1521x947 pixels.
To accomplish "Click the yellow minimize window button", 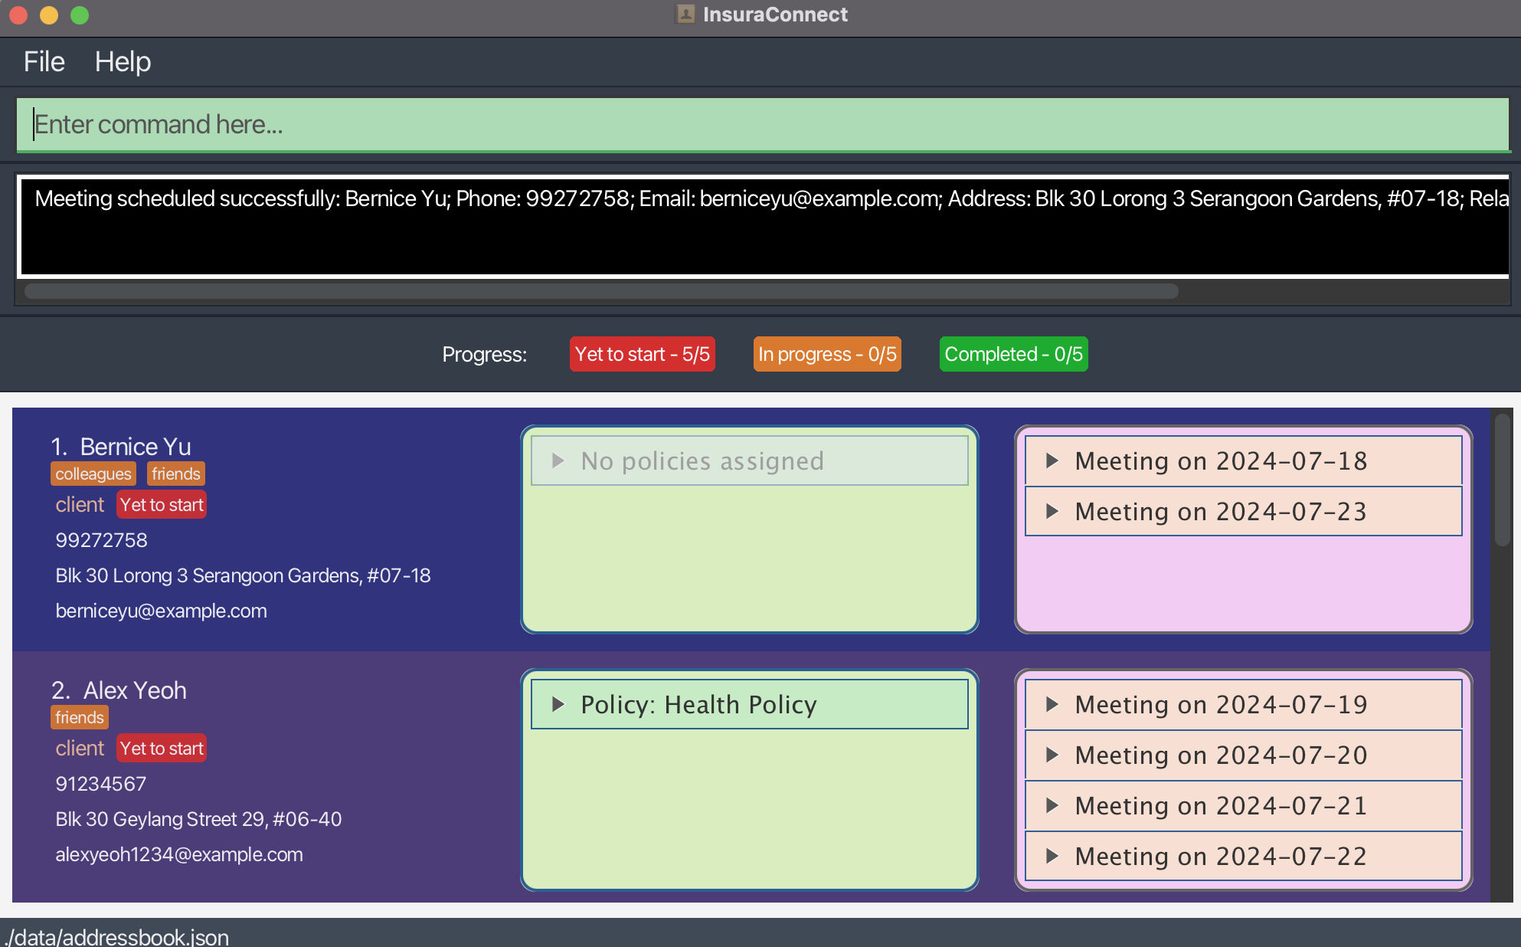I will click(49, 15).
